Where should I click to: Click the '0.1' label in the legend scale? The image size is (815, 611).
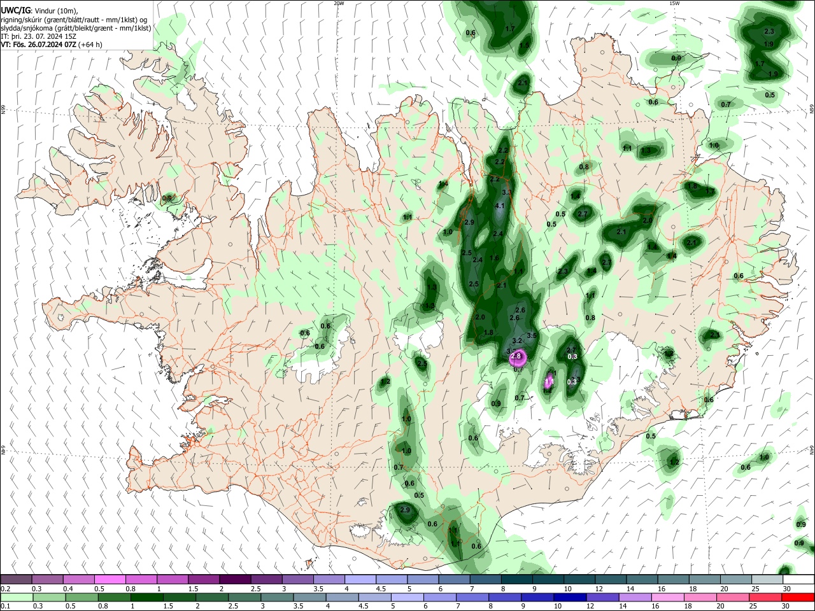(x=5, y=607)
